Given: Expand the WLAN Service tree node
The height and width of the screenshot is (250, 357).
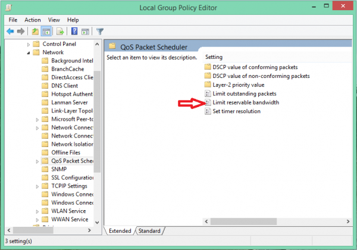Looking at the screenshot, I should pos(37,212).
